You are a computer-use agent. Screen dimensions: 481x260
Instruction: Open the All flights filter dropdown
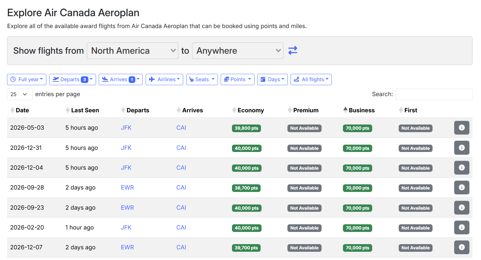coord(311,79)
